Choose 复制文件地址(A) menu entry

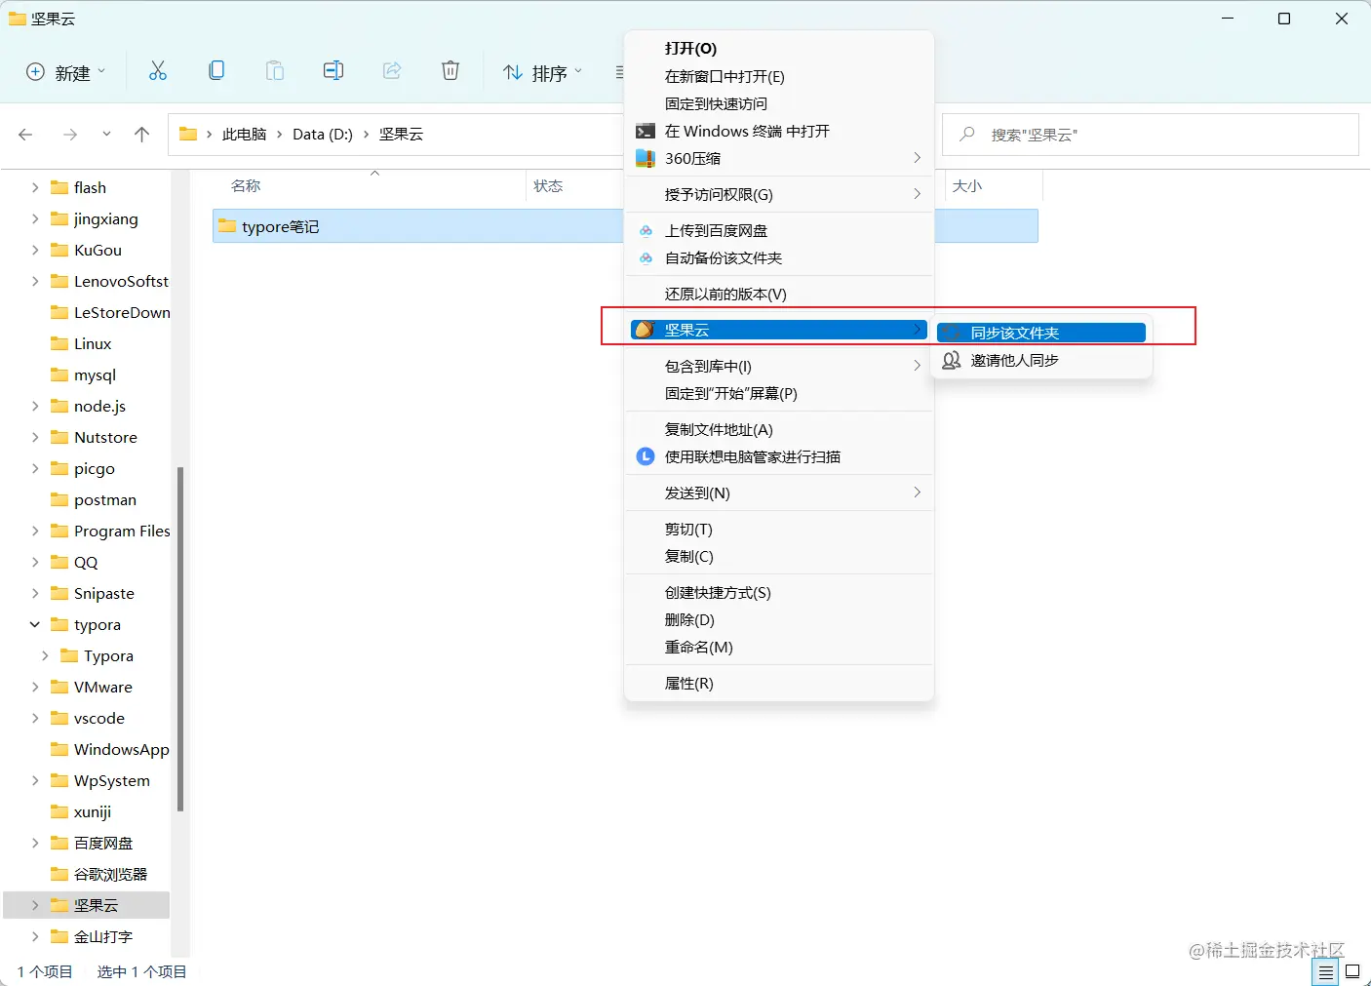[778, 429]
